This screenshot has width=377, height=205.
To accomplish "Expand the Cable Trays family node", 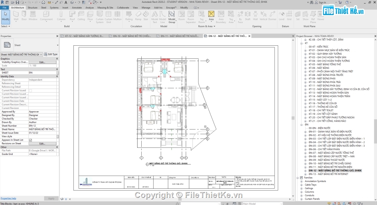I will point(302,185).
